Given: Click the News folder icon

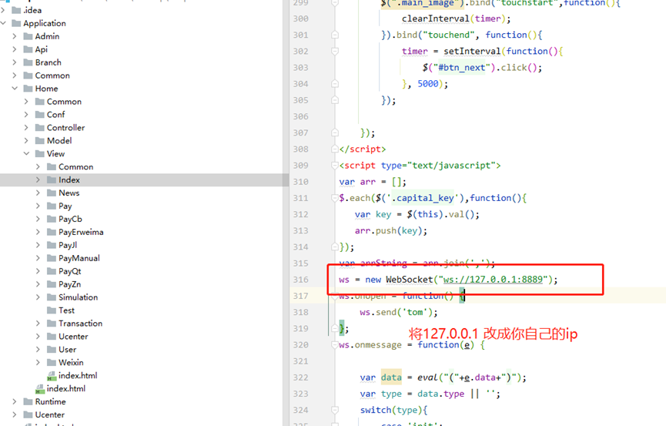Looking at the screenshot, I should pos(52,193).
